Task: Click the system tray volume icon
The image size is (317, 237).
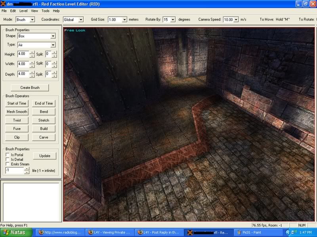Action: tap(294, 232)
